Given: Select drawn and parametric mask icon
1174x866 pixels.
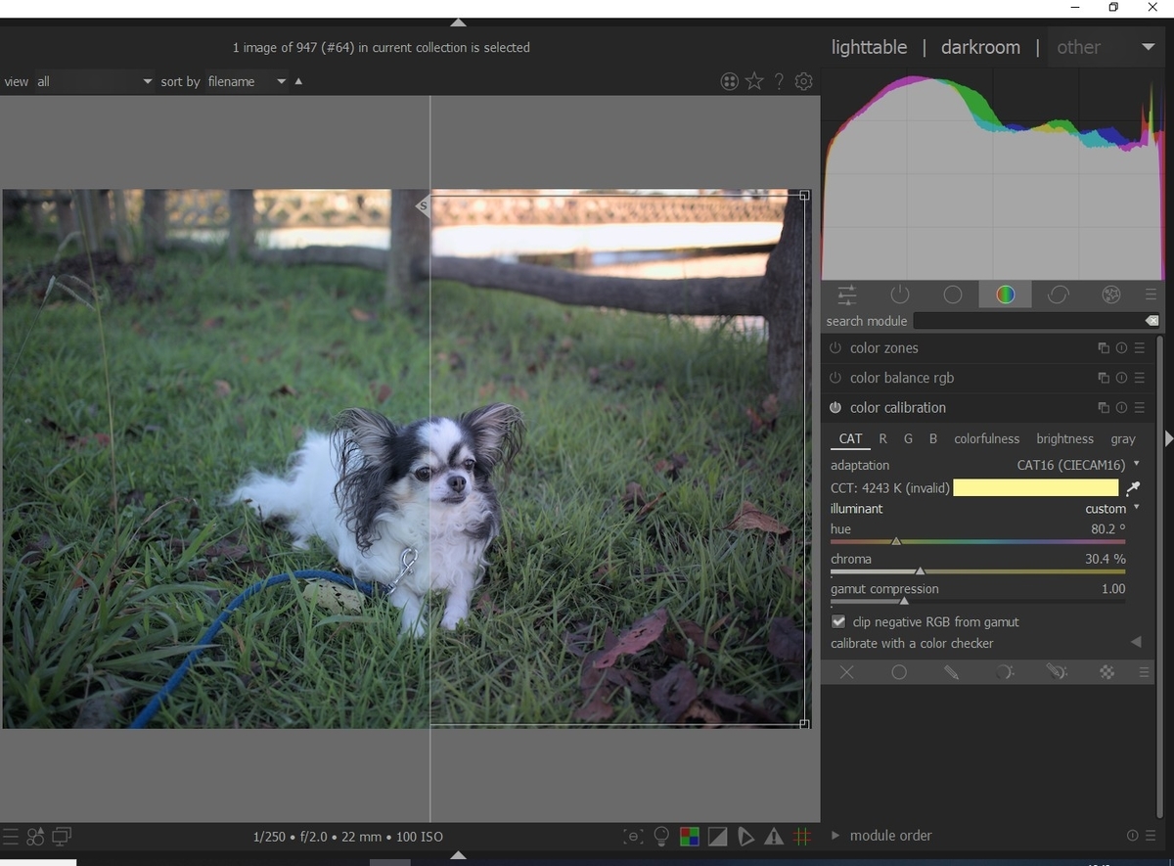Looking at the screenshot, I should pyautogui.click(x=1056, y=672).
